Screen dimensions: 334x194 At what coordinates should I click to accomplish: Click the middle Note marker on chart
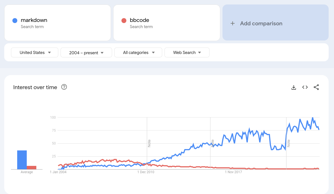213,143
